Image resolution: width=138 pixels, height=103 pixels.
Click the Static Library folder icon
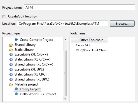click(11, 50)
